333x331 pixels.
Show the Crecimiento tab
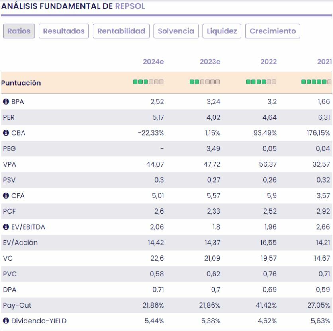point(272,31)
